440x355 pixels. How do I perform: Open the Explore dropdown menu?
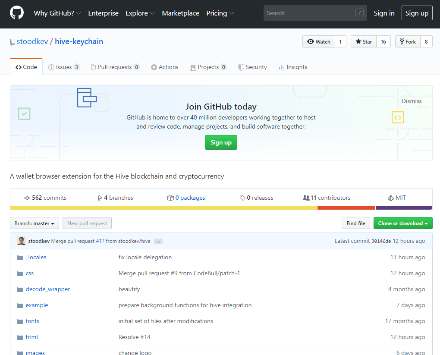coord(140,13)
